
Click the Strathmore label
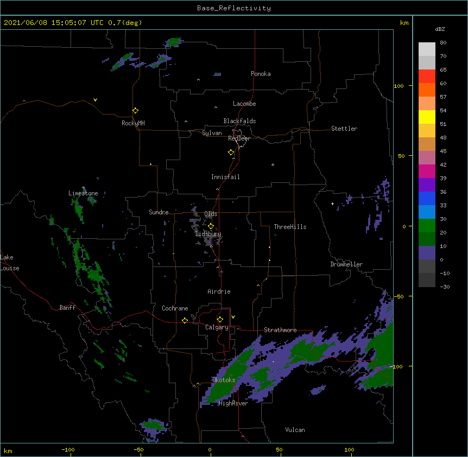click(280, 330)
